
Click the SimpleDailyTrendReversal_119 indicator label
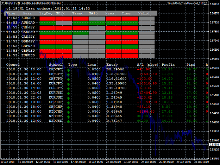pyautogui.click(x=186, y=4)
